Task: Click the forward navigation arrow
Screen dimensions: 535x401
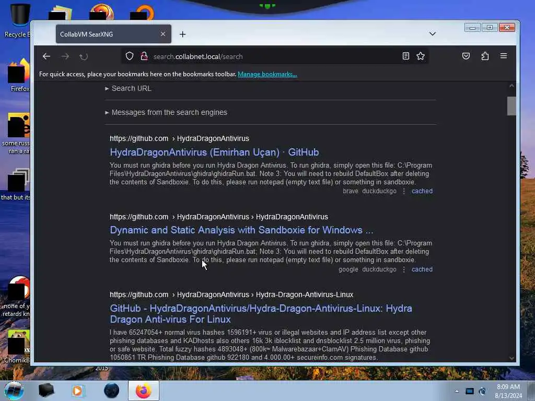Action: tap(65, 56)
